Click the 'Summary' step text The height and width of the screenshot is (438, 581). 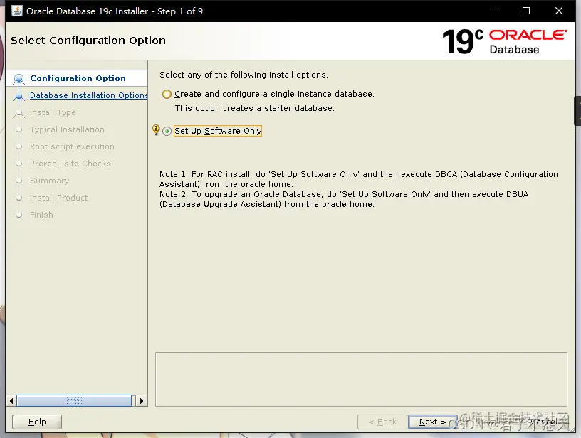[x=49, y=181]
